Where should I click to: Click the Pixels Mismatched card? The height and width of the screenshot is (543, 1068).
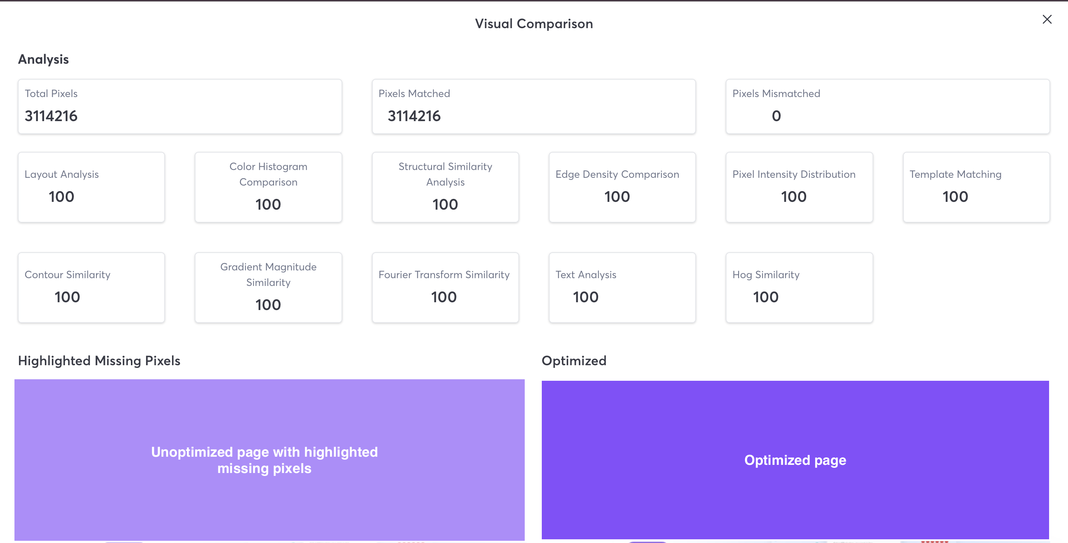[887, 106]
